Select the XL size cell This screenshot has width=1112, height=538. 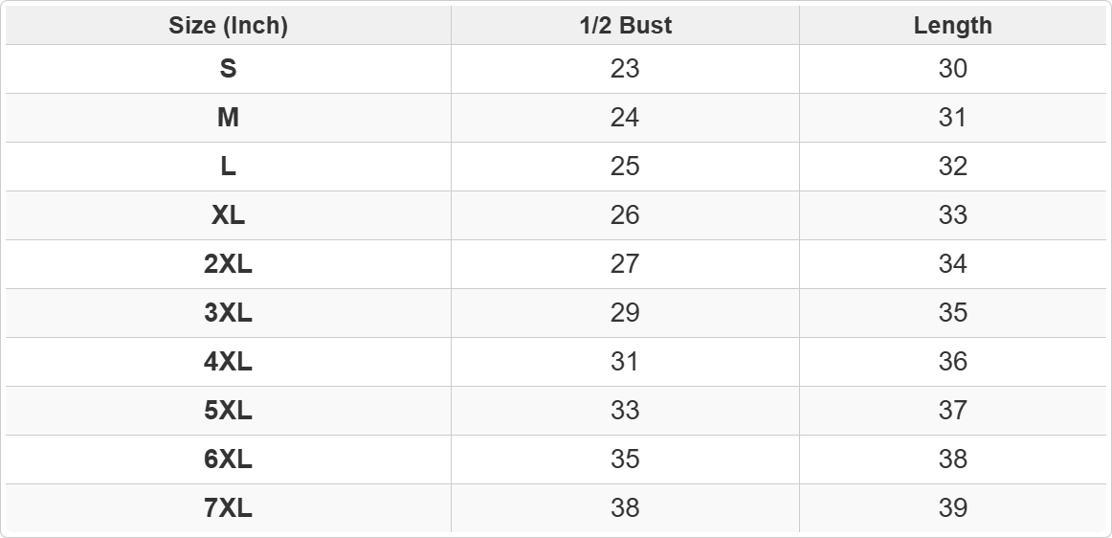coord(229,215)
